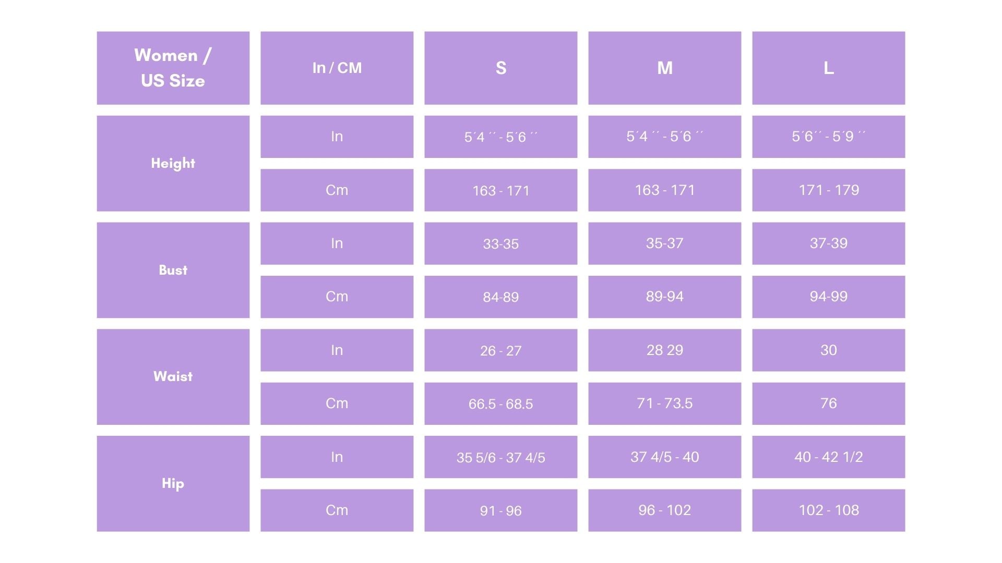Click the Women / US Size header cell
This screenshot has height=563, width=1002.
[173, 68]
